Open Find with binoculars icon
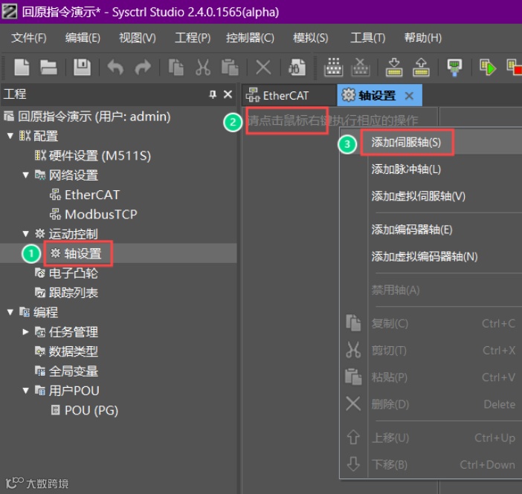Image resolution: width=522 pixels, height=494 pixels. coord(297,67)
